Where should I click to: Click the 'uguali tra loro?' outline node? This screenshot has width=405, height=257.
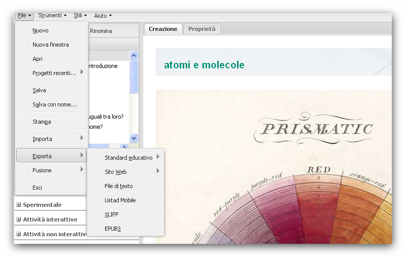click(x=106, y=117)
